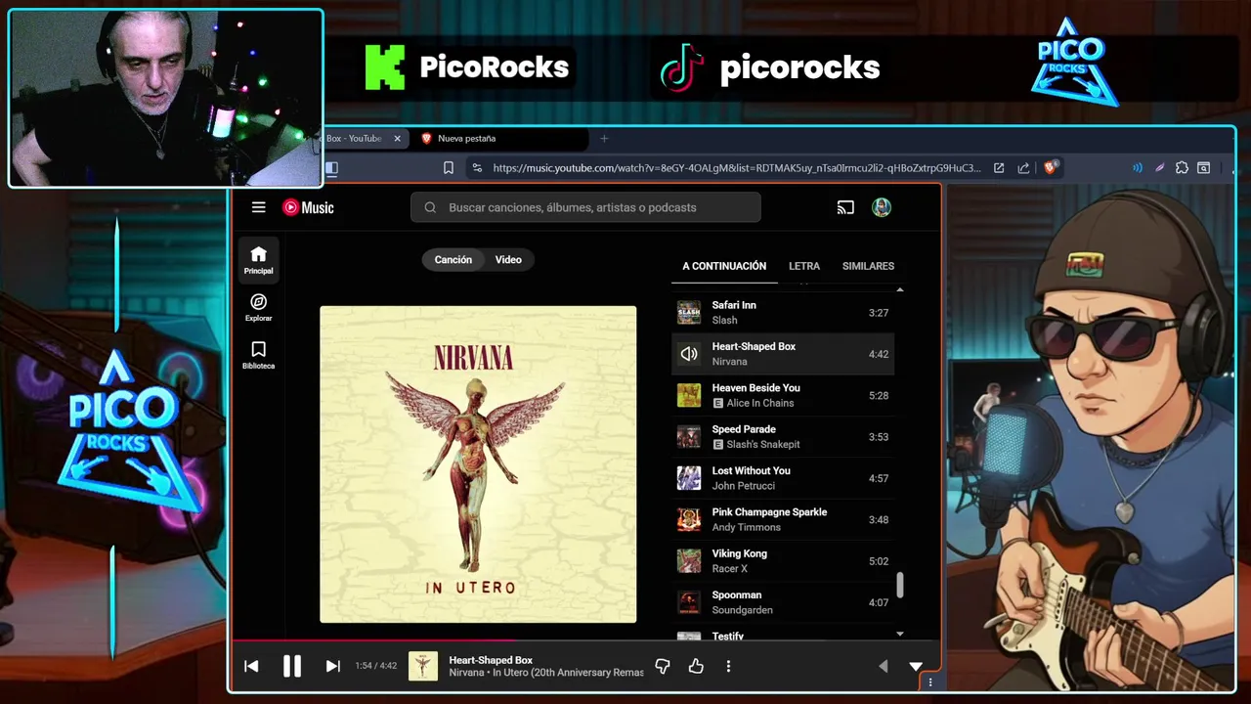Open Alice In Chains artist link
Image resolution: width=1251 pixels, height=704 pixels.
tap(759, 403)
